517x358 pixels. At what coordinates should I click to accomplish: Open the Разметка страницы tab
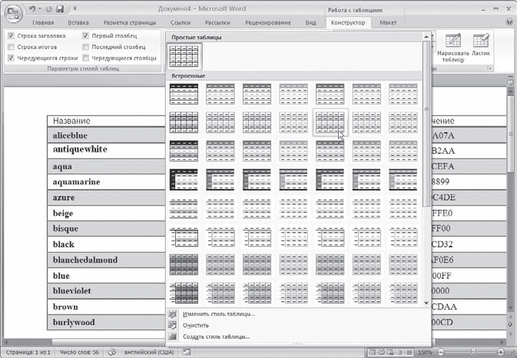(130, 22)
